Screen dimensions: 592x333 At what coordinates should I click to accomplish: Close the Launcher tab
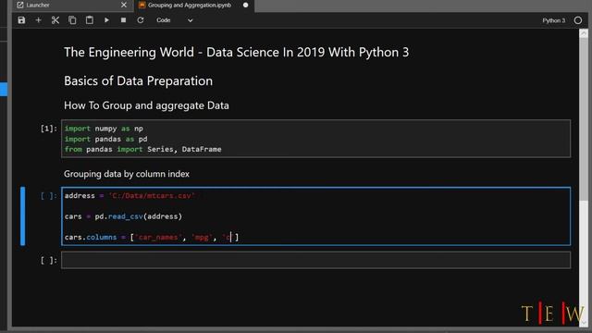pos(124,5)
